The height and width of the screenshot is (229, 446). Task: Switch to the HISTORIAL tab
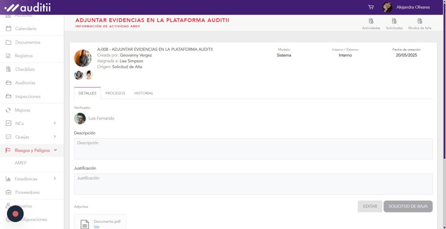point(144,93)
